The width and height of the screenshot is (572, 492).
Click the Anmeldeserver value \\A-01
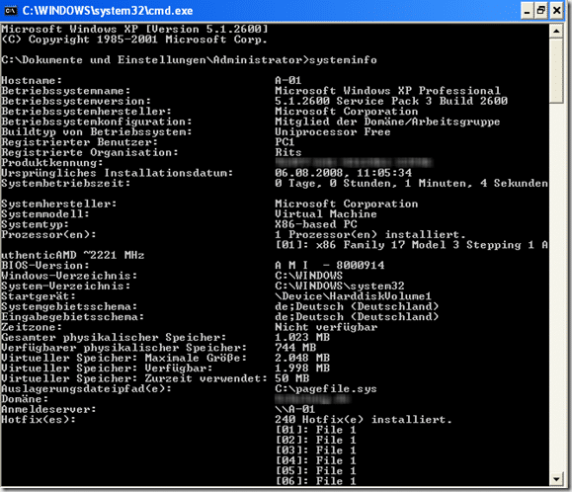[x=294, y=409]
